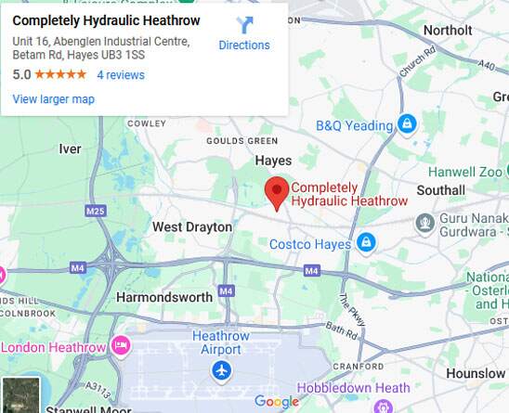Click the Hanwell Zoo label
509x413 pixels.
pos(465,172)
